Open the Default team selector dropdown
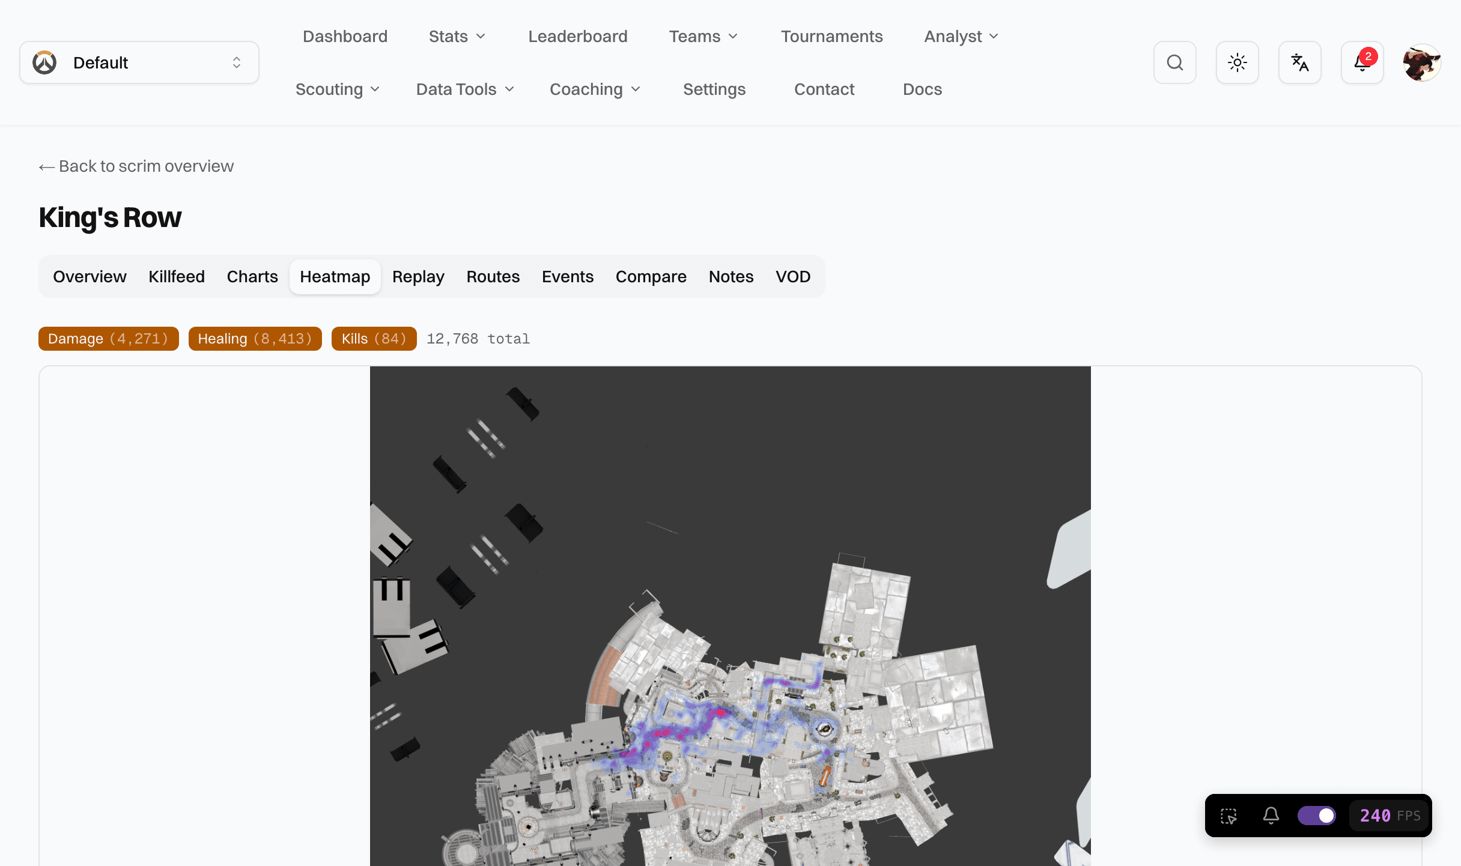The width and height of the screenshot is (1461, 866). tap(139, 62)
